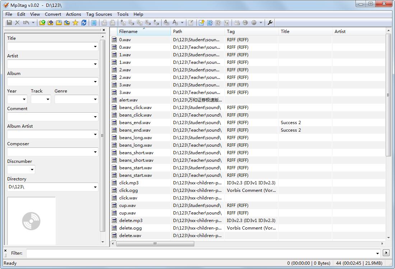Expand the Filter box dropdown arrow
Viewport: 395px width, 269px height.
tap(378, 254)
